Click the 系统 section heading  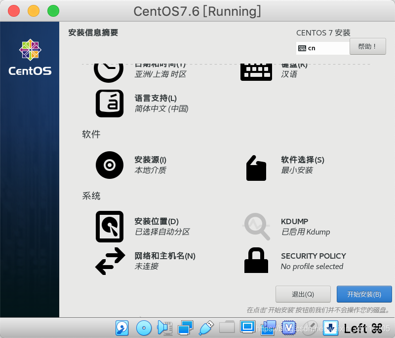coord(91,196)
